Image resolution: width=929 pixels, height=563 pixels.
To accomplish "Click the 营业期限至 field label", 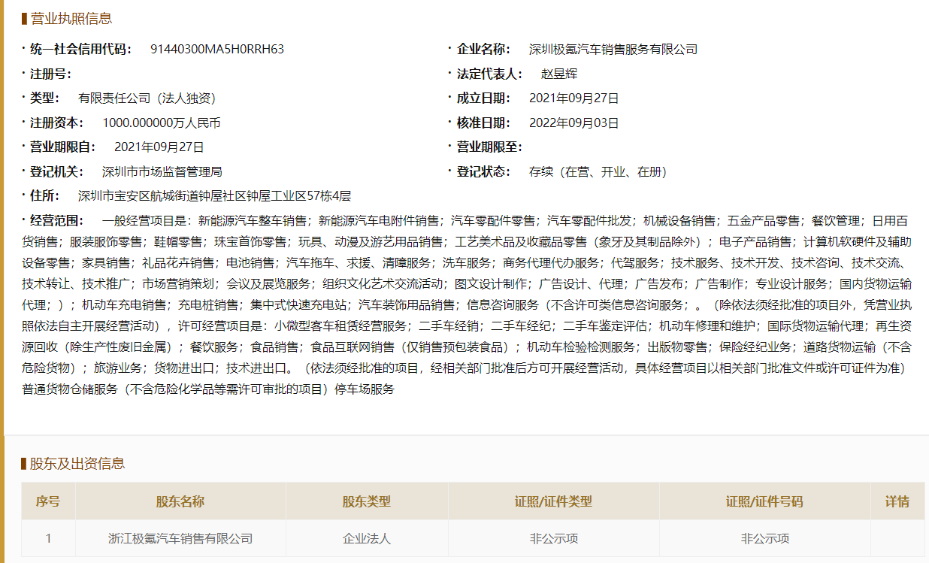I will [x=490, y=147].
